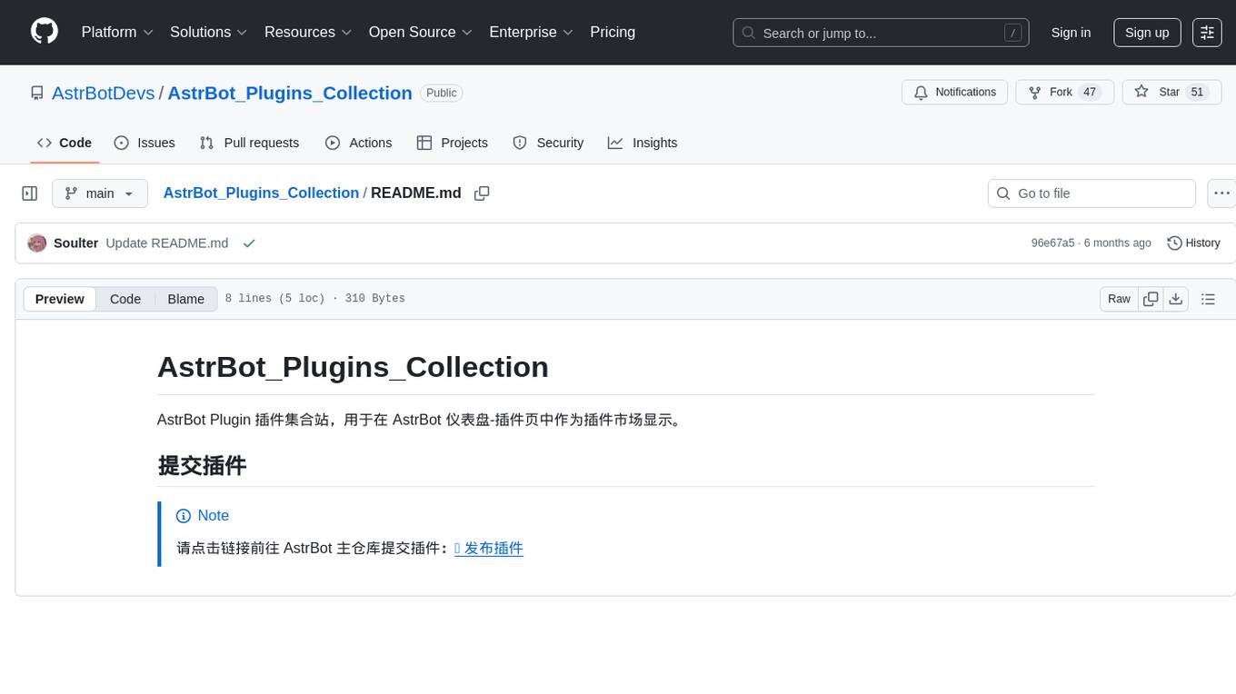Open the Pricing page
Viewport: 1236px width, 694px height.
coord(613,32)
